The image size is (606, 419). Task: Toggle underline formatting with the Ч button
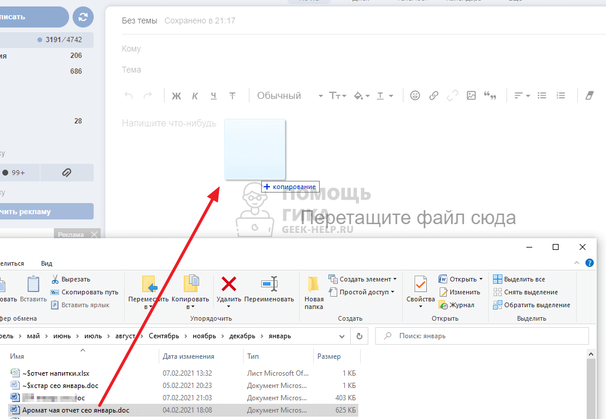point(214,96)
